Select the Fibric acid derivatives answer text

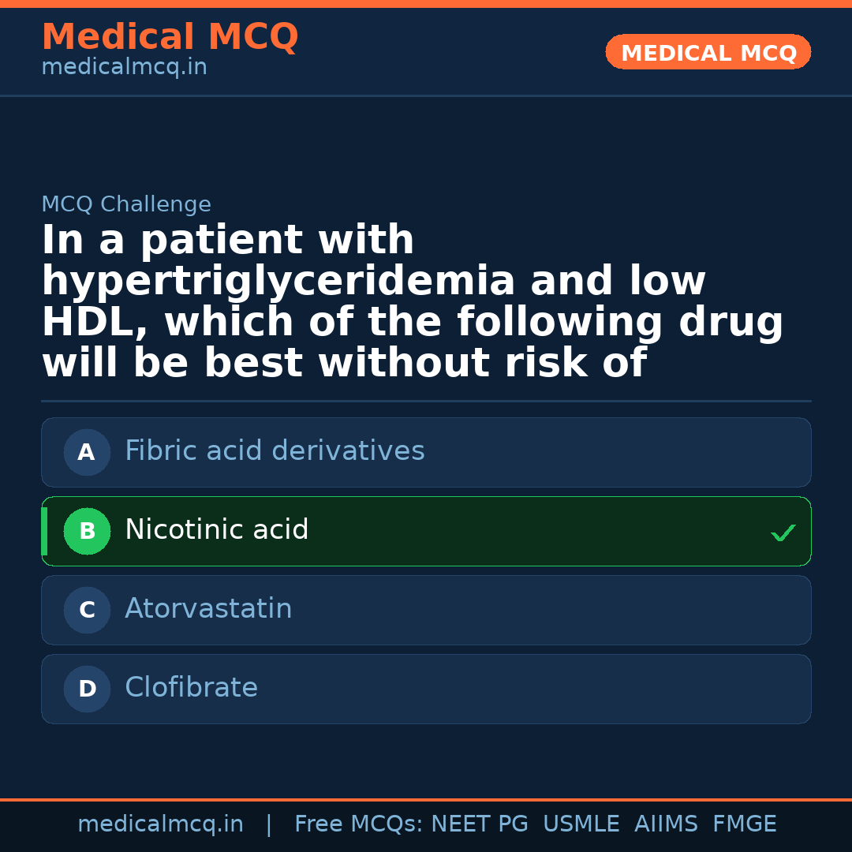click(275, 451)
